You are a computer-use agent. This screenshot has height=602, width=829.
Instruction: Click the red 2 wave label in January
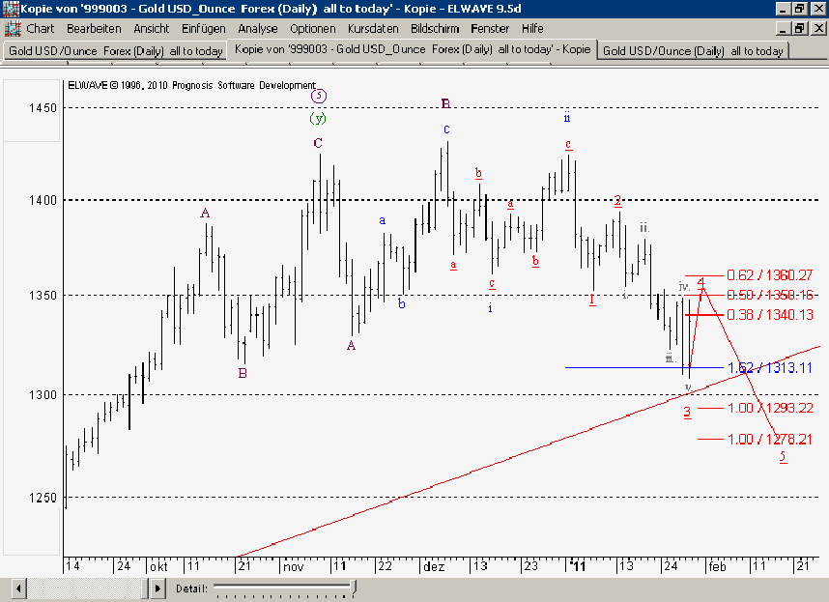click(618, 201)
